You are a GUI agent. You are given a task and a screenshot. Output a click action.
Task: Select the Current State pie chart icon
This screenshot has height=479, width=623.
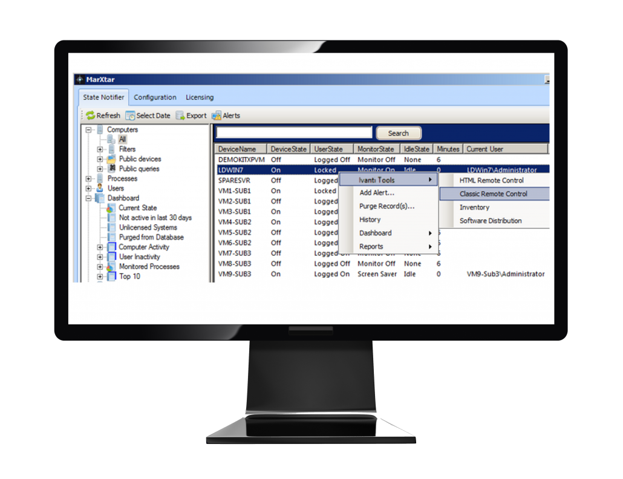click(x=111, y=208)
